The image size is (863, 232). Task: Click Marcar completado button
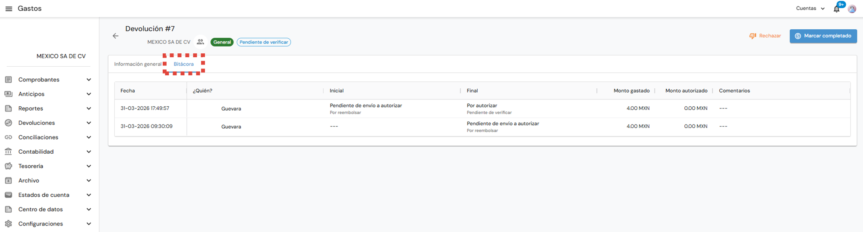(x=823, y=36)
